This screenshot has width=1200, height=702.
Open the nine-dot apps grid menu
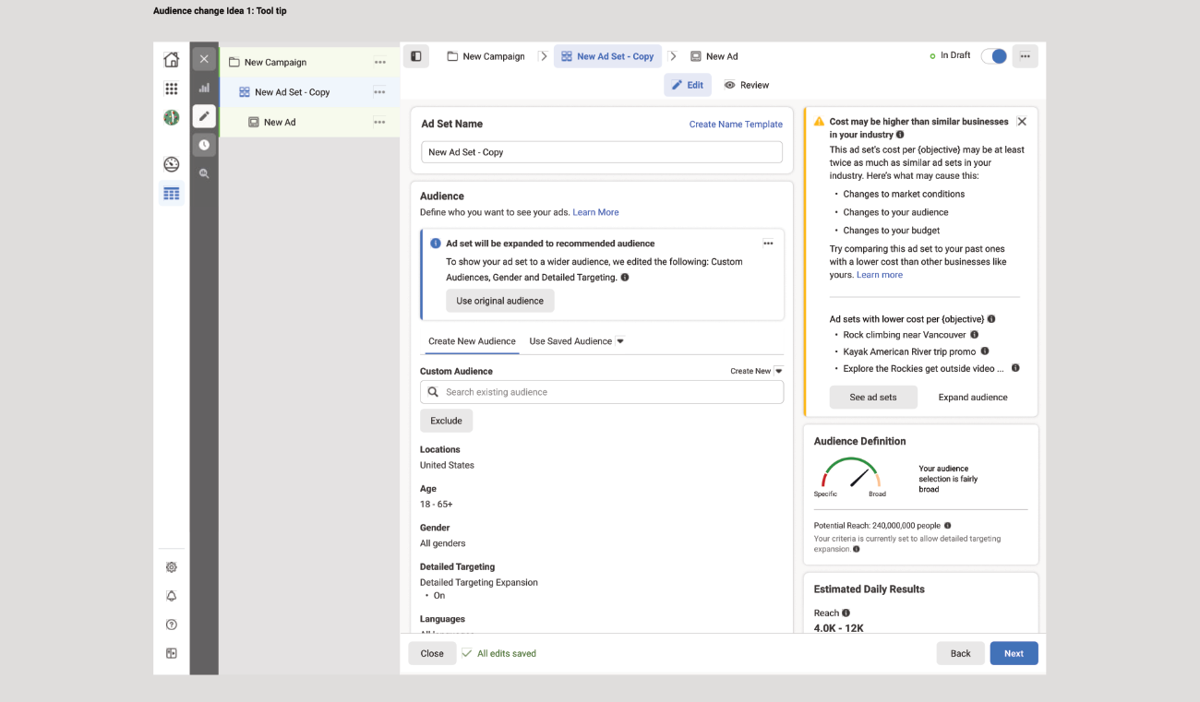(x=171, y=89)
